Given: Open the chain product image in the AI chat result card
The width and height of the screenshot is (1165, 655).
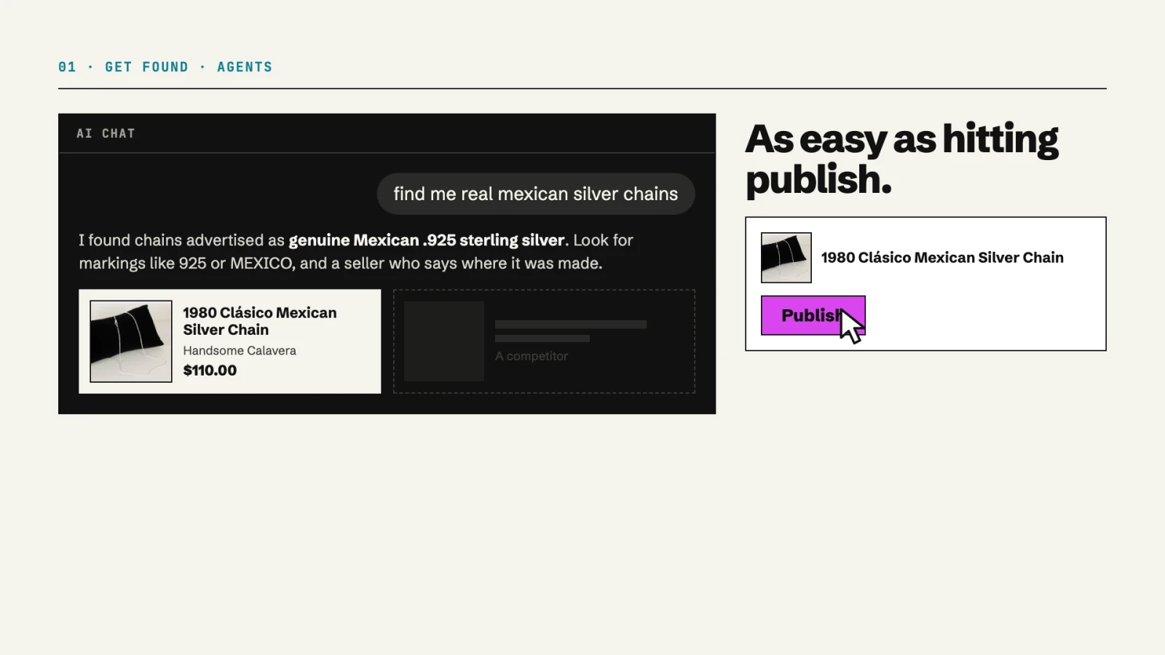Looking at the screenshot, I should point(131,341).
